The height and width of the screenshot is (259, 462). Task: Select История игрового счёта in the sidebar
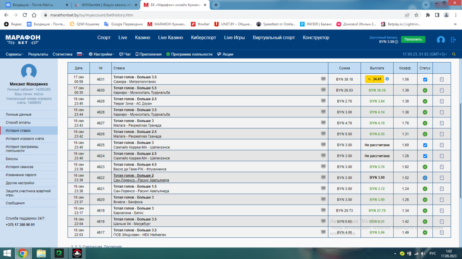coord(25,139)
